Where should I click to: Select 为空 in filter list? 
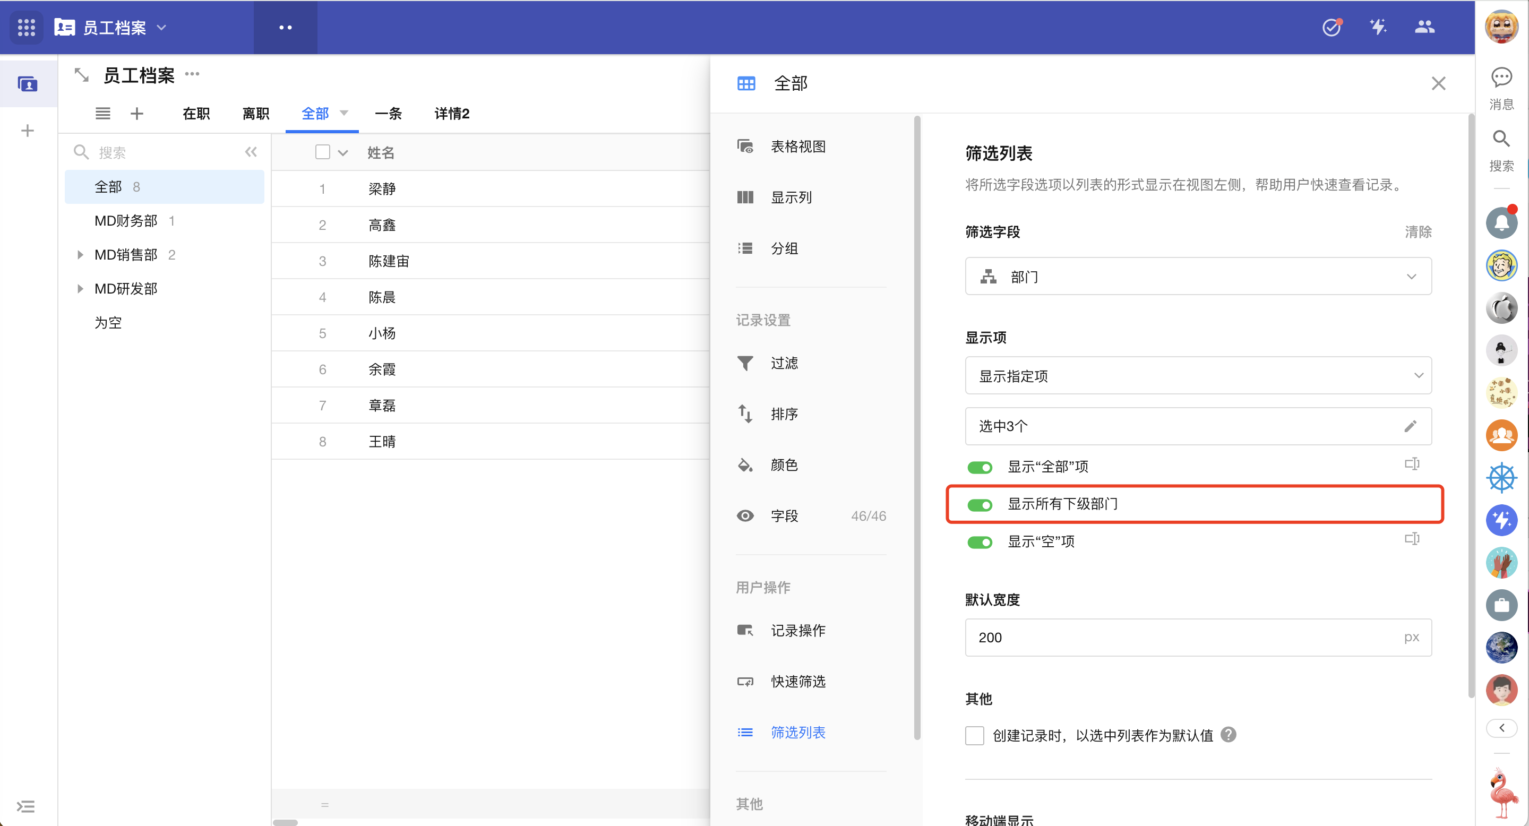tap(165, 322)
